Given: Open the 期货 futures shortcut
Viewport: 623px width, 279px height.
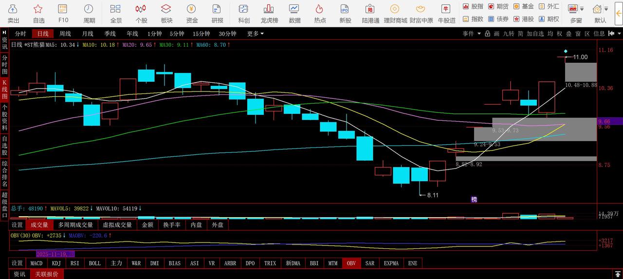Looking at the screenshot, I should pyautogui.click(x=498, y=6).
